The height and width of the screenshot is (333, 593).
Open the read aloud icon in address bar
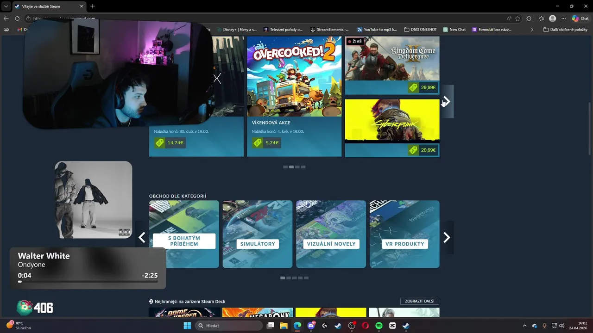coord(509,18)
